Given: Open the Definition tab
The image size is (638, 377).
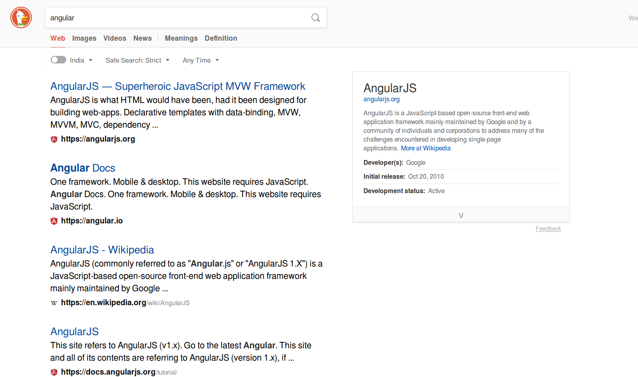Looking at the screenshot, I should point(221,38).
